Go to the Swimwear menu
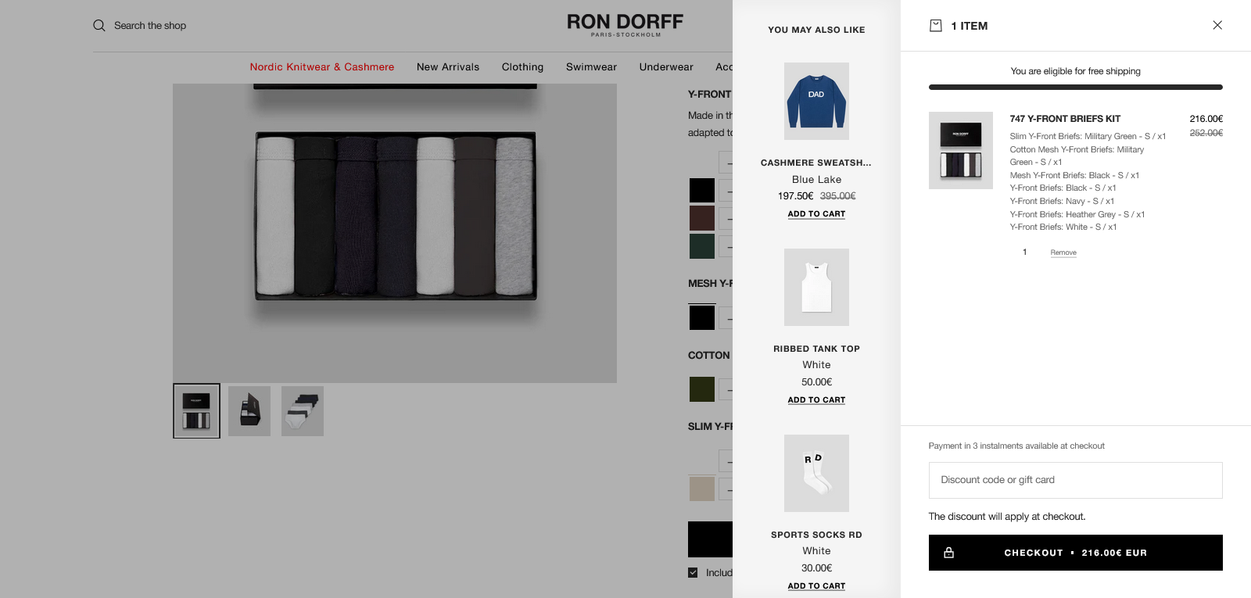Viewport: 1251px width, 598px height. click(x=591, y=67)
